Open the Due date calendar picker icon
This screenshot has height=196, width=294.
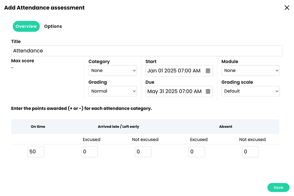[x=208, y=91]
